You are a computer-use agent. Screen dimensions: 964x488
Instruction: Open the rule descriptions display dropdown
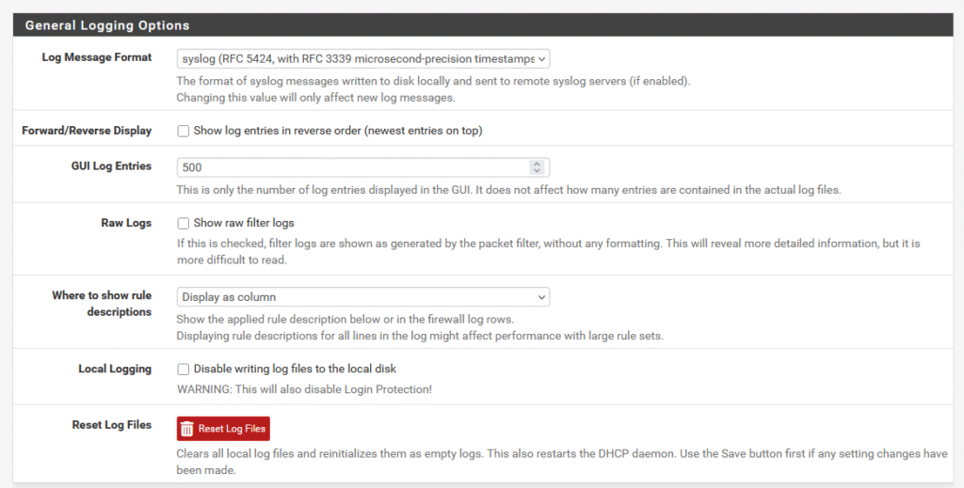click(x=362, y=297)
